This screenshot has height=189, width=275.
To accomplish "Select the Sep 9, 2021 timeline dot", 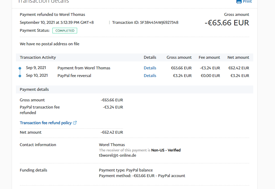I will coord(20,68).
